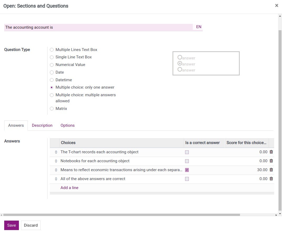Select the Matrix question type
This screenshot has width=282, height=234.
pyautogui.click(x=52, y=109)
